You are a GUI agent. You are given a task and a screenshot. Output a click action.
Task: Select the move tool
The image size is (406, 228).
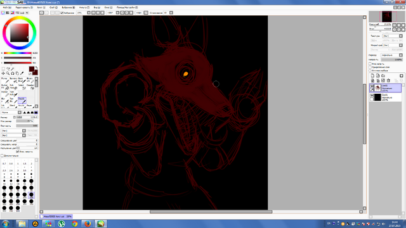coord(3,73)
